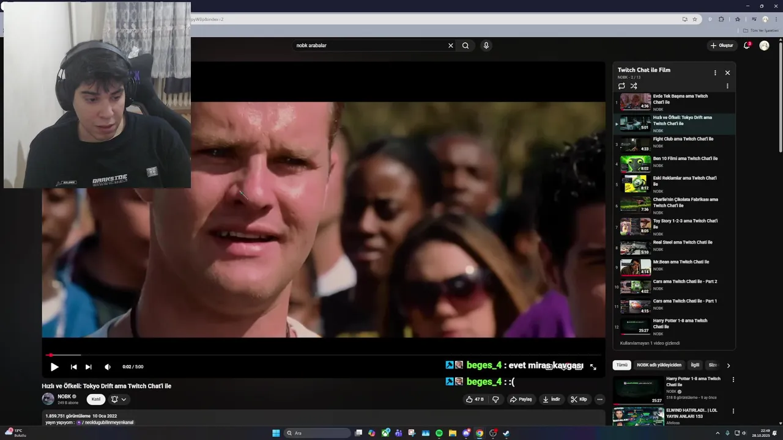Open the Oluştur create menu

pos(721,45)
